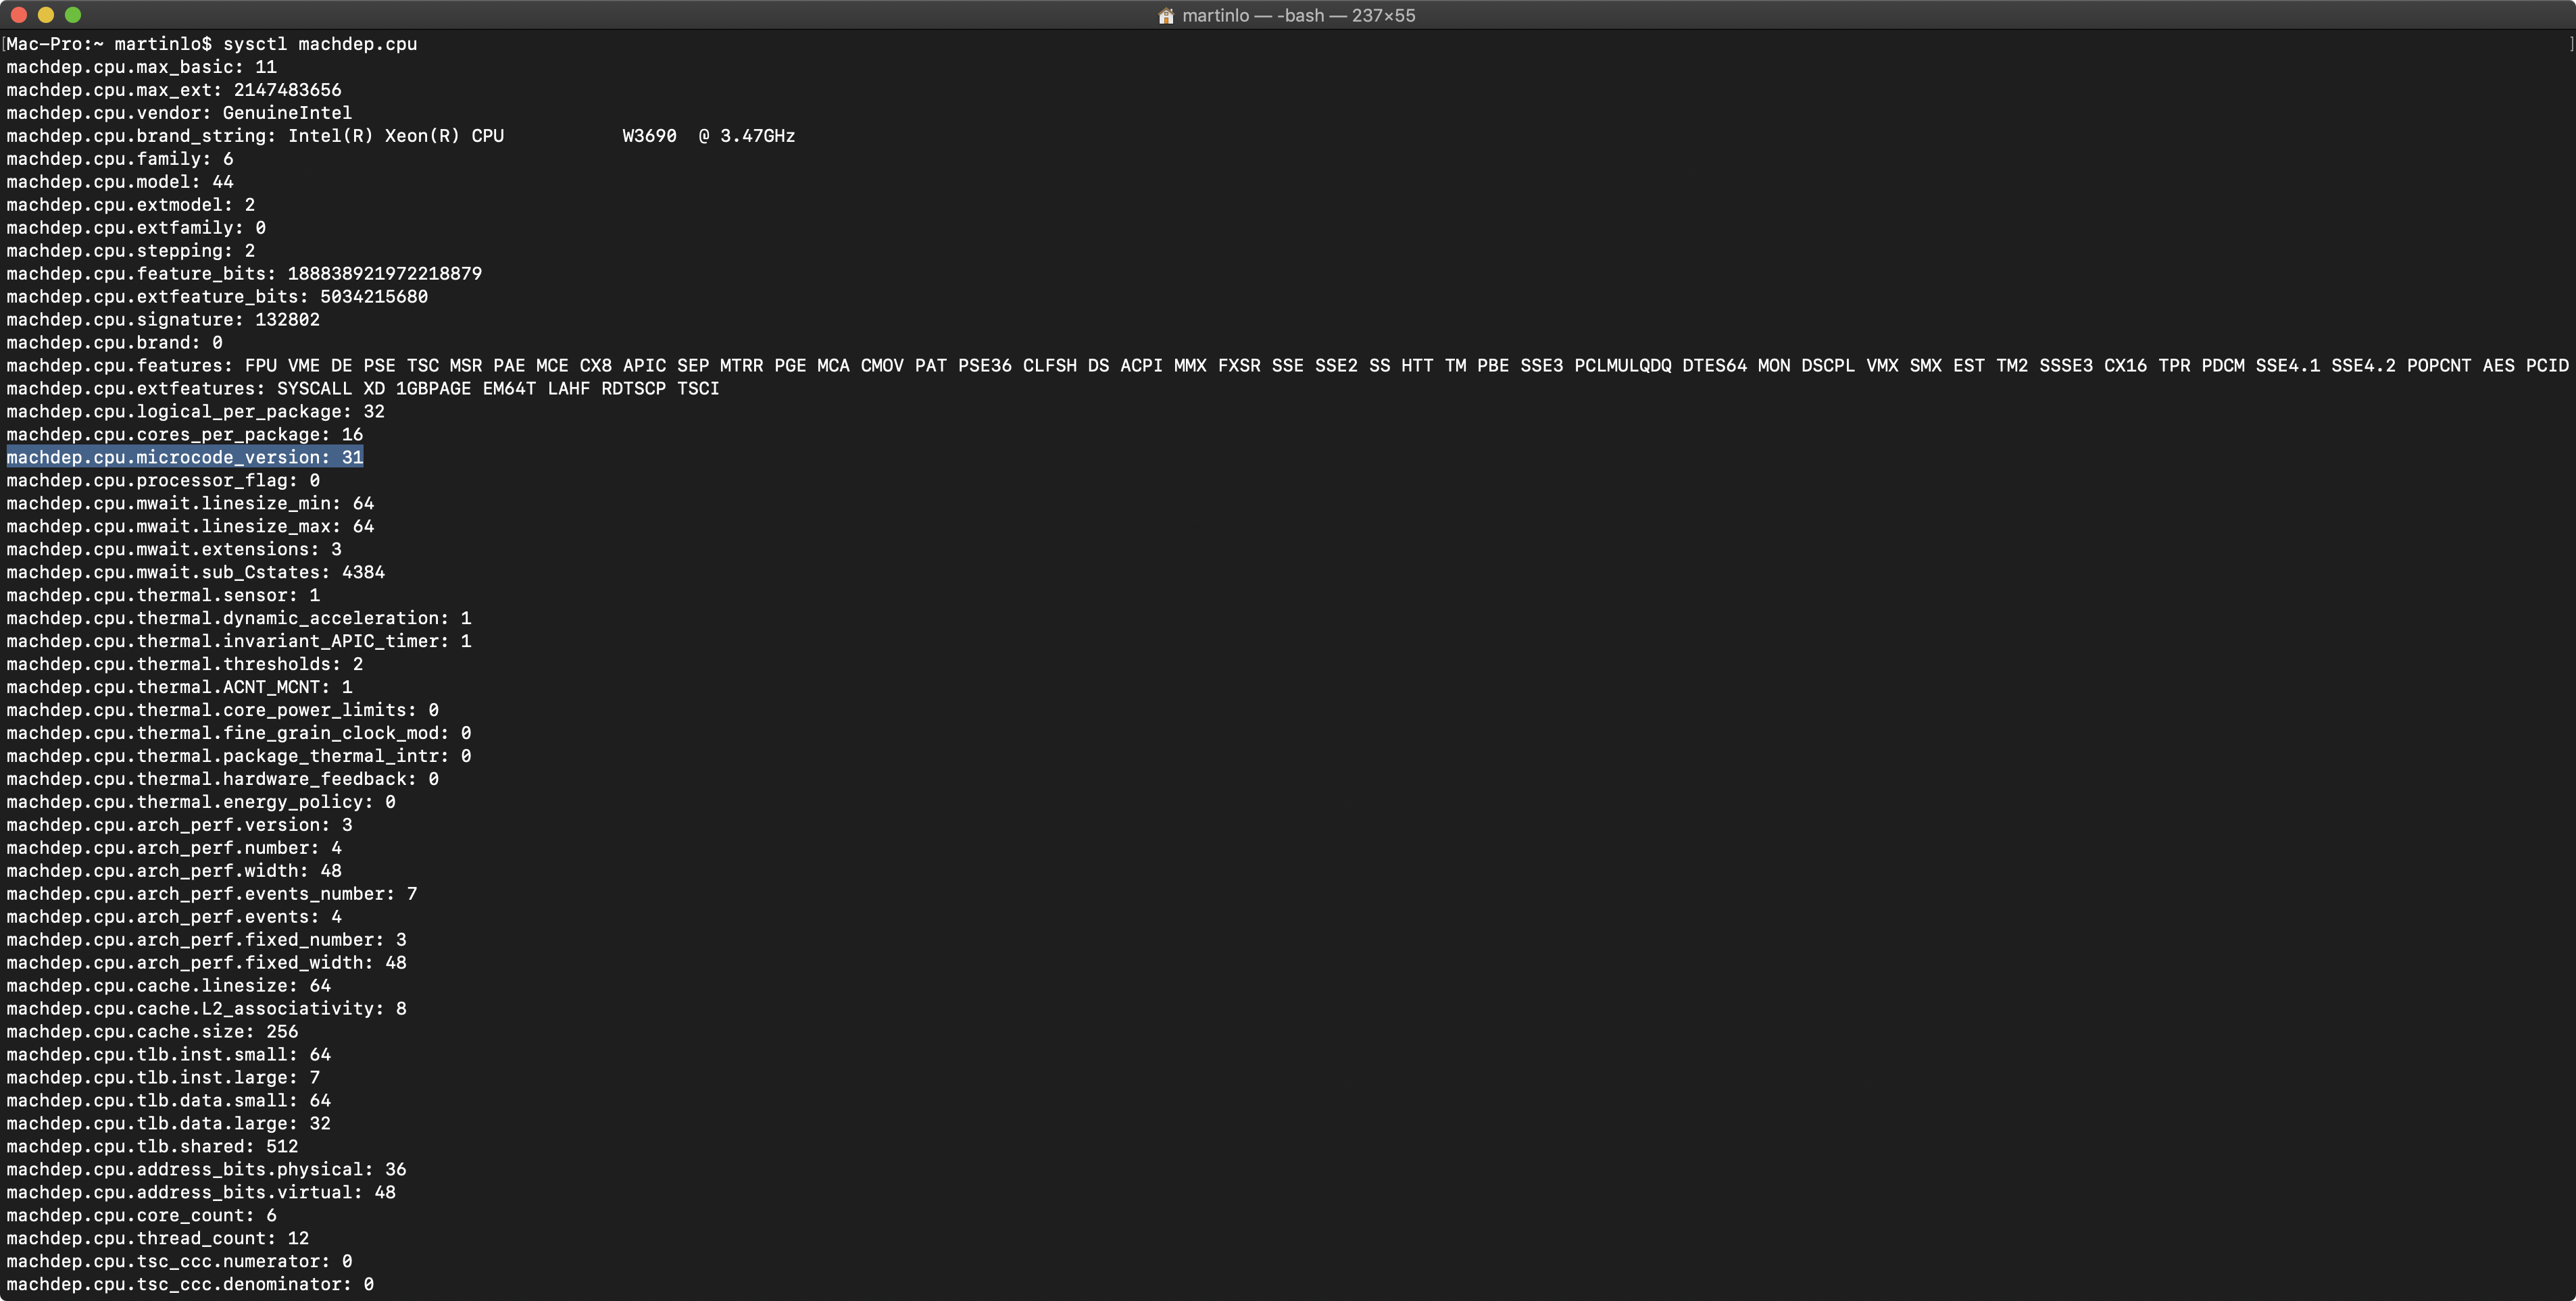The height and width of the screenshot is (1301, 2576).
Task: Click the line 'machdep.cpu.extfamily: 0'
Action: click(136, 228)
